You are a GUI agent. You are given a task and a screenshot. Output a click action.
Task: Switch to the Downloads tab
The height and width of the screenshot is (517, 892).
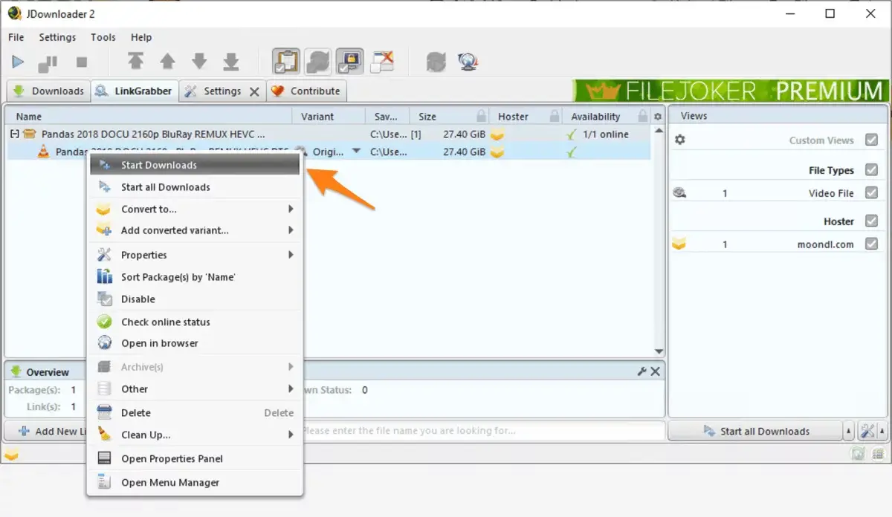tap(48, 91)
